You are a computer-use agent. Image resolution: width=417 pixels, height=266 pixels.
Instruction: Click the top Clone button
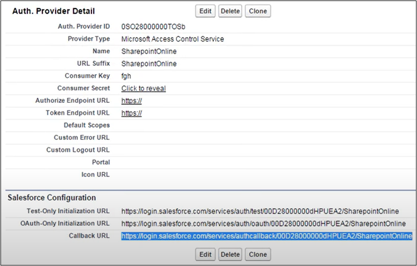point(257,11)
